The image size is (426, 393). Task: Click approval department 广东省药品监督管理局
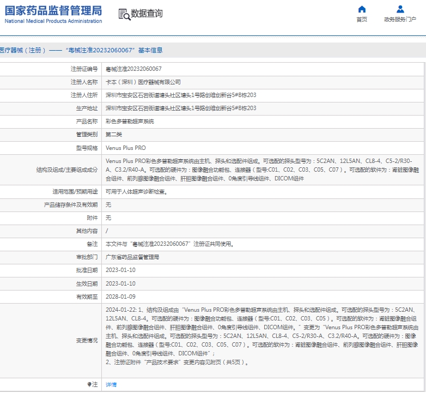(x=132, y=257)
